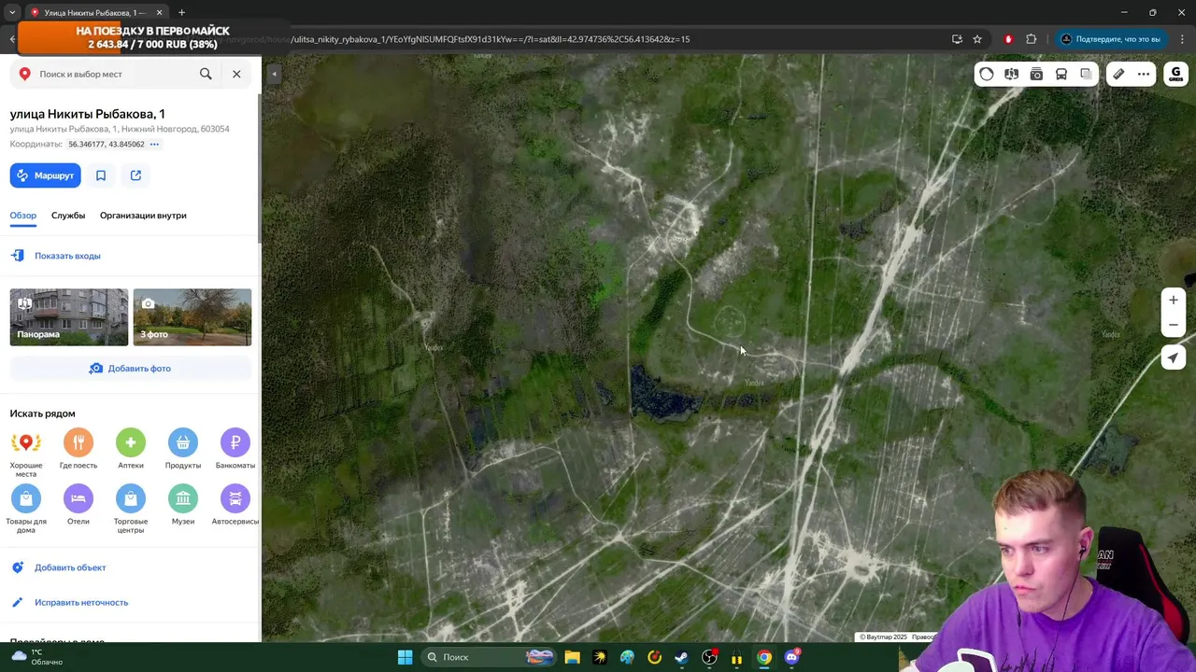The height and width of the screenshot is (672, 1196).
Task: Open the map layers switcher icon
Action: point(1086,74)
